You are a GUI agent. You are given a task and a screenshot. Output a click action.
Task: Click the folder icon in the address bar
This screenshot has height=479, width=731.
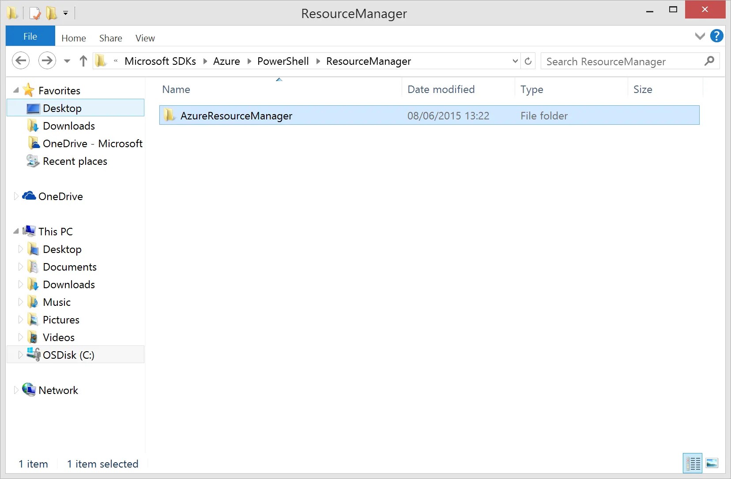101,61
